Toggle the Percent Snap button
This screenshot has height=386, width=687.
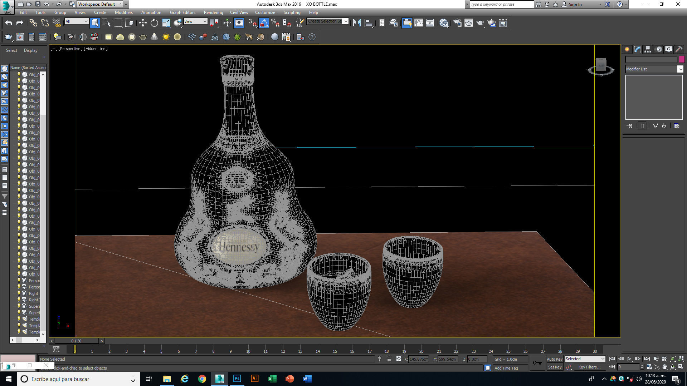275,23
